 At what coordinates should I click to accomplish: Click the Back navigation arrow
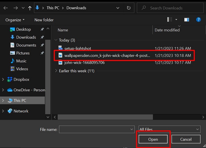[x=5, y=8]
